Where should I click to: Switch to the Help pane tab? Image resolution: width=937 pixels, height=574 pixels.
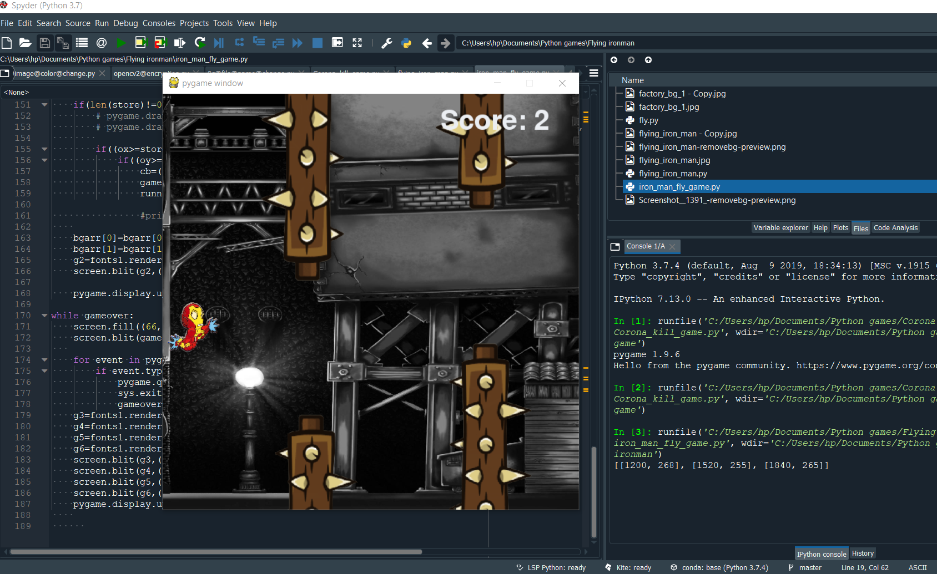coord(820,228)
